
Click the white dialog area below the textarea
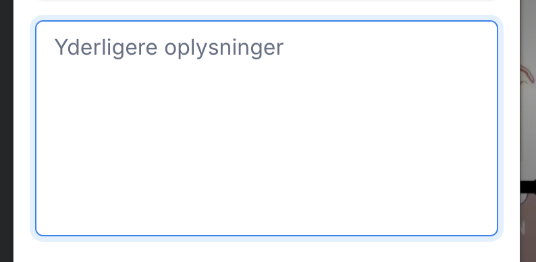tap(267, 253)
